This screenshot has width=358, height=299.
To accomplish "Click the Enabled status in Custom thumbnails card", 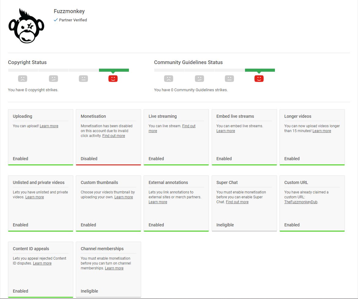I will tap(88, 225).
